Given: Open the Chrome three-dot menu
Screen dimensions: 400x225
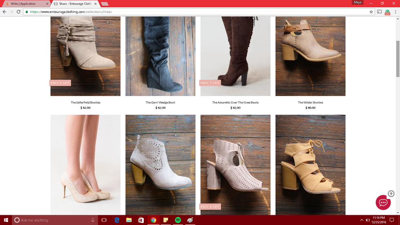Looking at the screenshot, I should pos(396,12).
